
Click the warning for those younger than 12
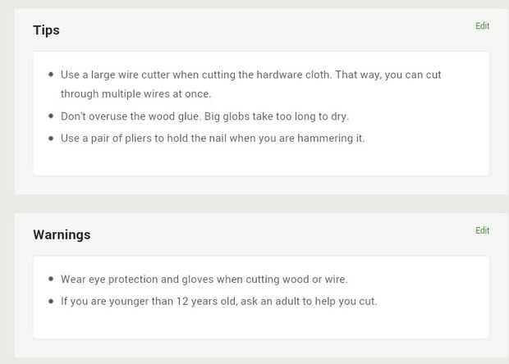click(218, 301)
